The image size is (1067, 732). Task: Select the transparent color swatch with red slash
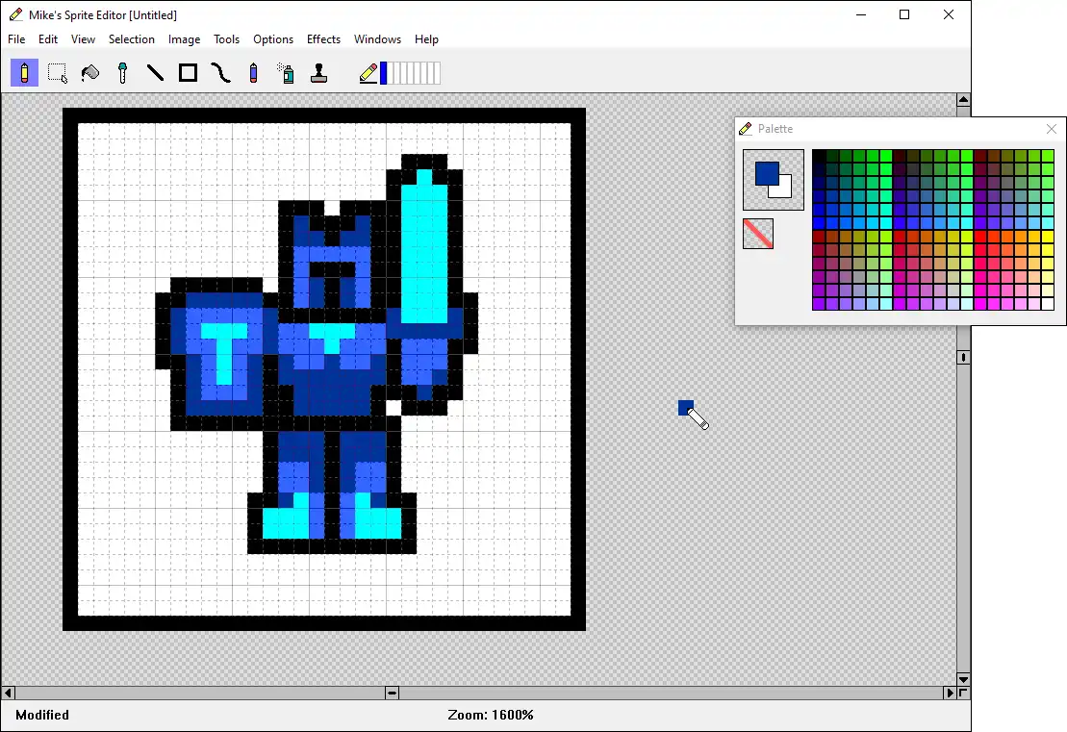pos(758,234)
